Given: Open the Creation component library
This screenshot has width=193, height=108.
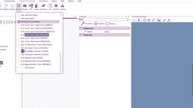Looking at the screenshot, I should [x=62, y=7].
